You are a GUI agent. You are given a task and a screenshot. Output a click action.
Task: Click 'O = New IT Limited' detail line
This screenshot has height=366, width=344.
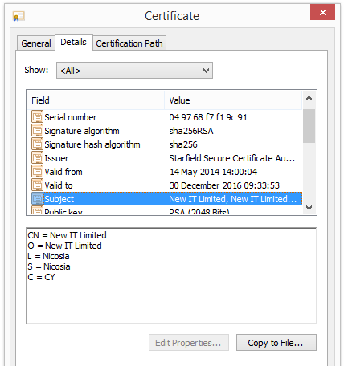click(64, 246)
